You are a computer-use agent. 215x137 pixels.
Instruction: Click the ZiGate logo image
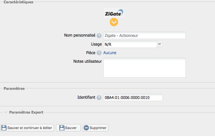pos(114,13)
